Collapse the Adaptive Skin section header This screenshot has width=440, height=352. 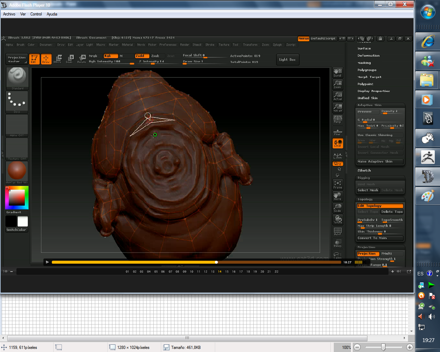(x=369, y=105)
